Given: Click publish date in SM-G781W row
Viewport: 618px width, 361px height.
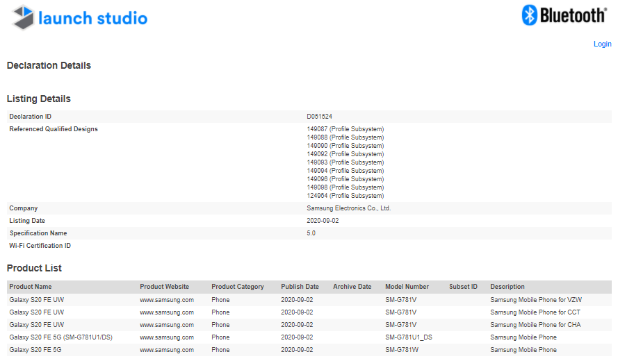Looking at the screenshot, I should coord(297,350).
